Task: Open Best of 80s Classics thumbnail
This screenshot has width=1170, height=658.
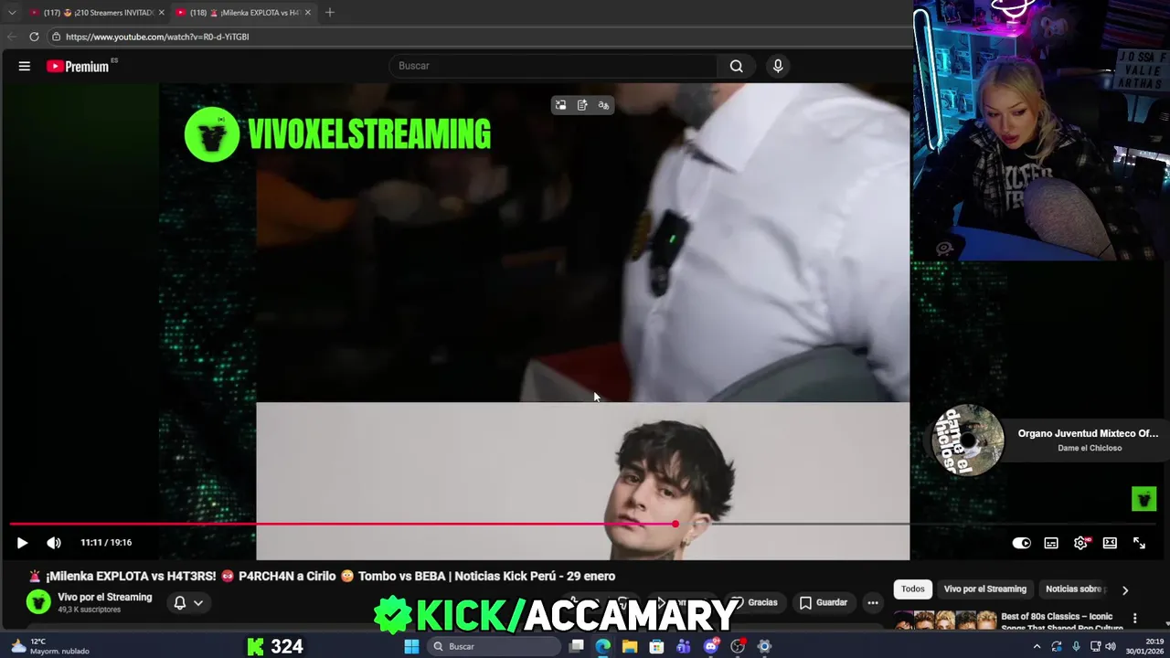Action: click(x=945, y=621)
